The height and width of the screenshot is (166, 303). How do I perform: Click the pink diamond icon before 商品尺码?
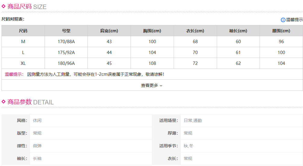[x=4, y=6]
